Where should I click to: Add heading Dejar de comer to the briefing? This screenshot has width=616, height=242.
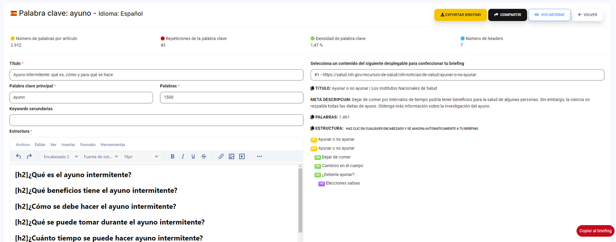[x=336, y=157]
